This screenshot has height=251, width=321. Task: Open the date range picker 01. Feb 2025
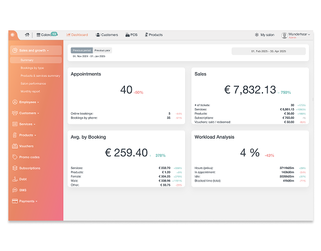coord(269,51)
